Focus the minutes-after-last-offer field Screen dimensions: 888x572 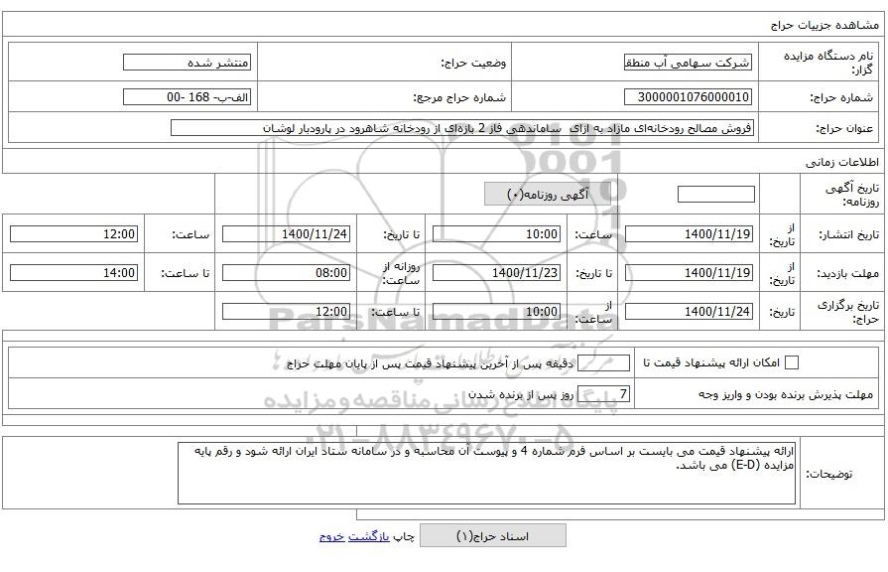603,362
